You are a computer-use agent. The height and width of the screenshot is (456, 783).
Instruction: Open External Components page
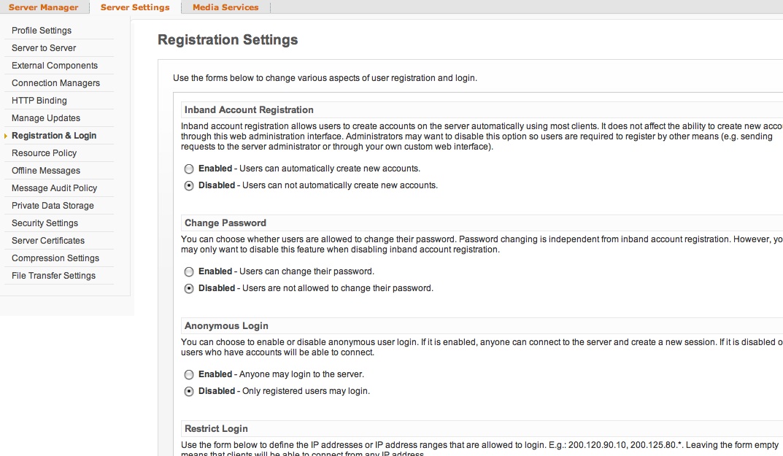click(55, 66)
